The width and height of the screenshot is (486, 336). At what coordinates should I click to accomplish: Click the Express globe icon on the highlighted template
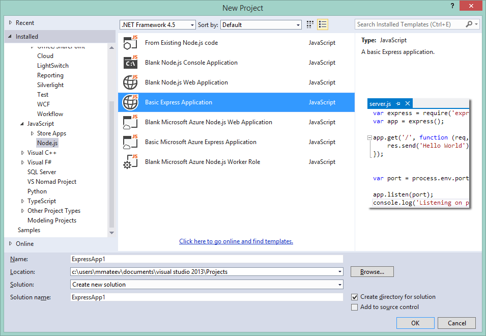point(129,102)
